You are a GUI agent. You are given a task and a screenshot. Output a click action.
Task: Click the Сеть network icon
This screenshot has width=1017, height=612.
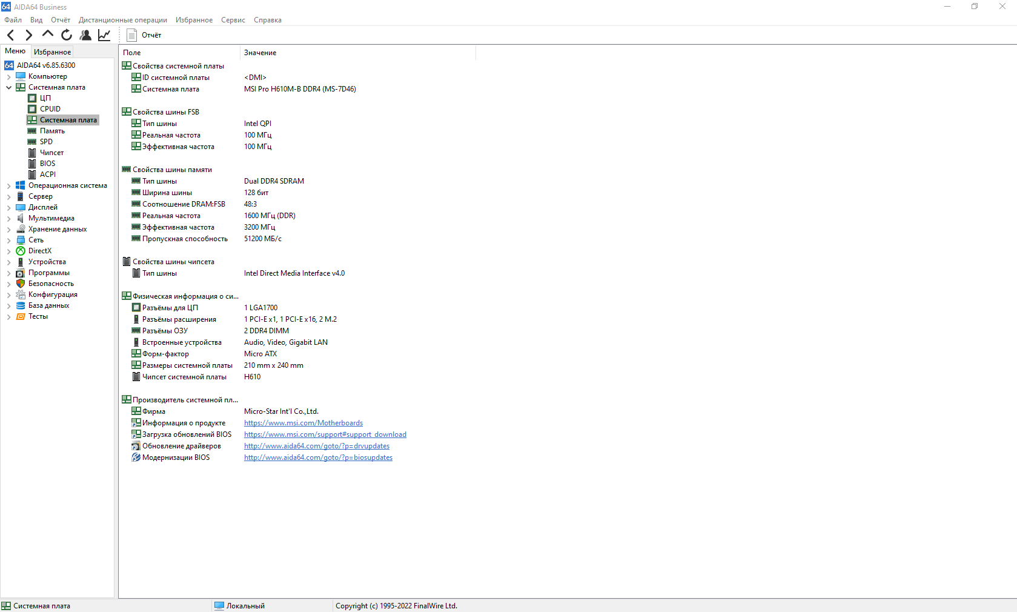tap(21, 240)
